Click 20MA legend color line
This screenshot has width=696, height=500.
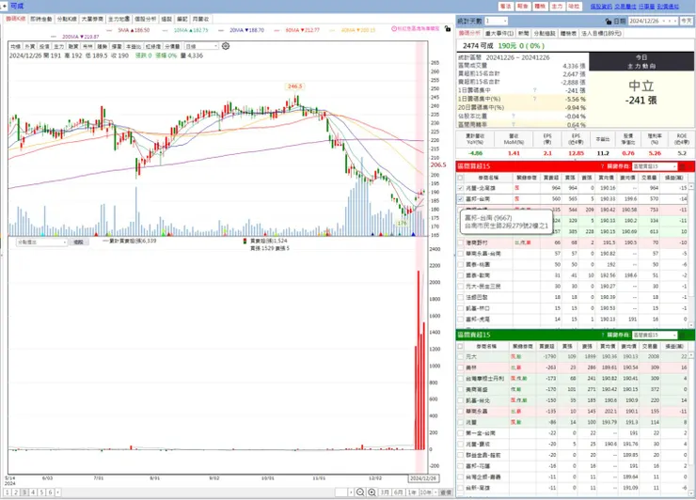(x=221, y=30)
